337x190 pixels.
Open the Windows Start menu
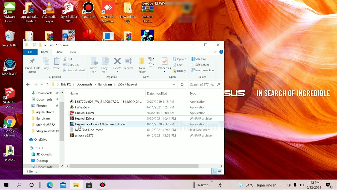pos(6,185)
